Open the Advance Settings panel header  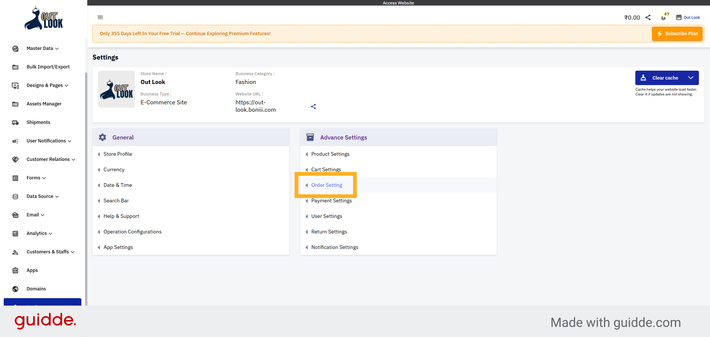[343, 137]
